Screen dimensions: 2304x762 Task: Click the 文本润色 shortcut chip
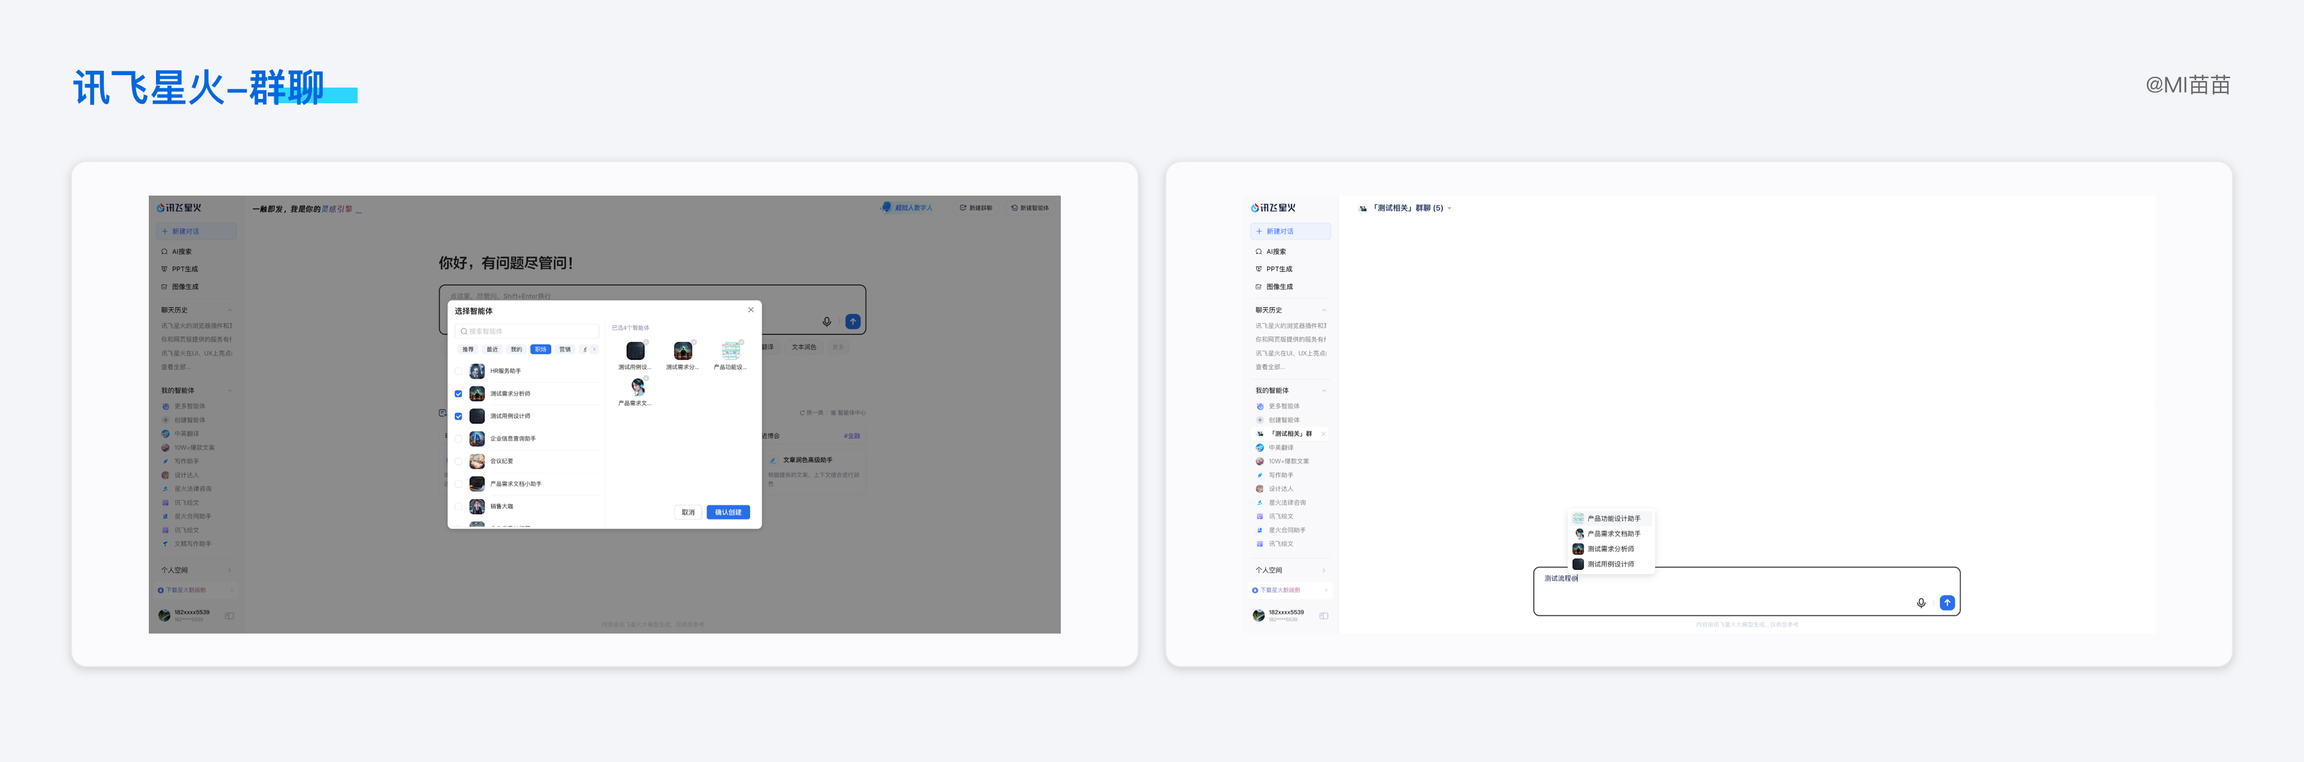click(x=804, y=347)
